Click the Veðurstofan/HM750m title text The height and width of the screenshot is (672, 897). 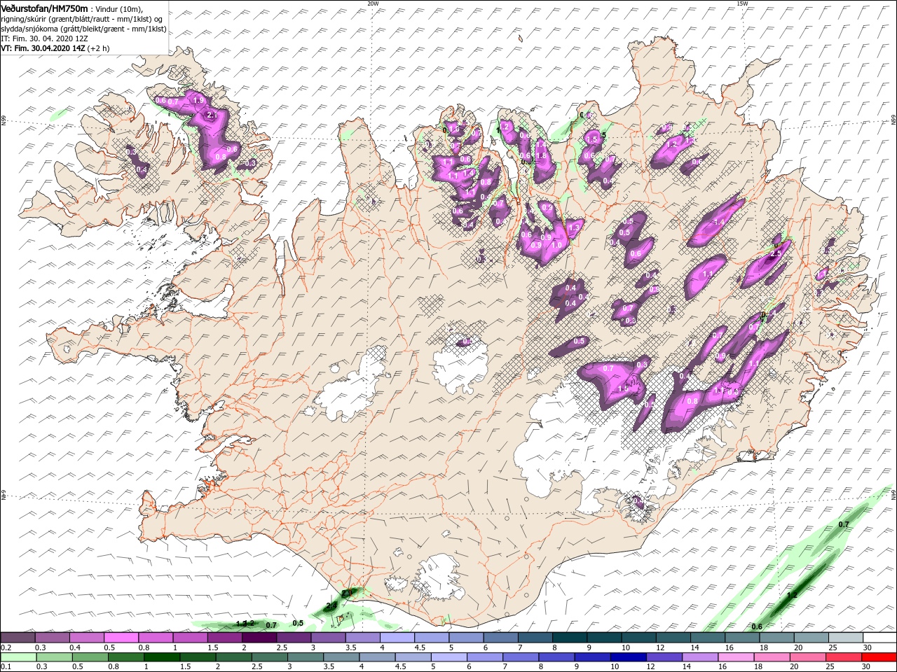(44, 8)
